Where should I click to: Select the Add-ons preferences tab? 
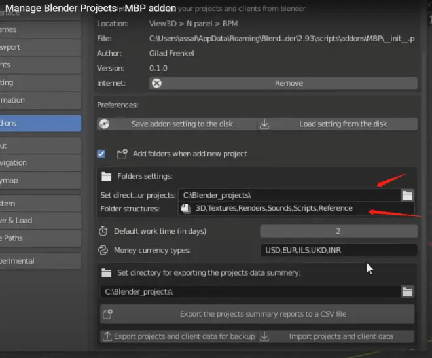click(41, 124)
